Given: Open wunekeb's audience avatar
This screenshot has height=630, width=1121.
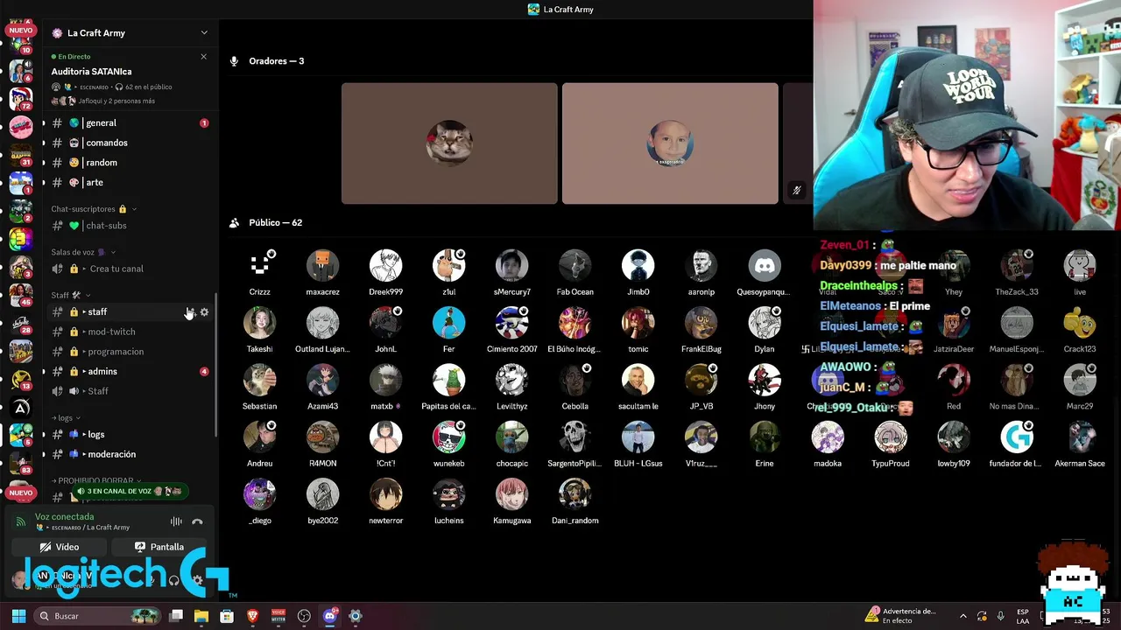Looking at the screenshot, I should (448, 437).
